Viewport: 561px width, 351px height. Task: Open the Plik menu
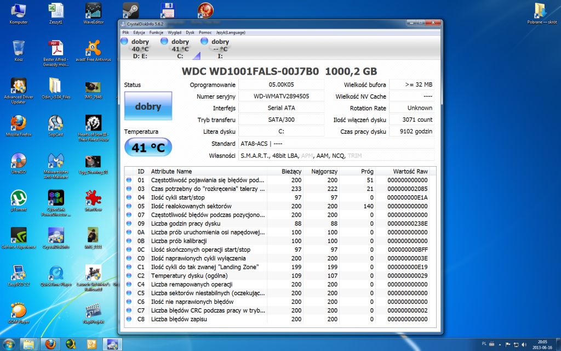coord(125,32)
